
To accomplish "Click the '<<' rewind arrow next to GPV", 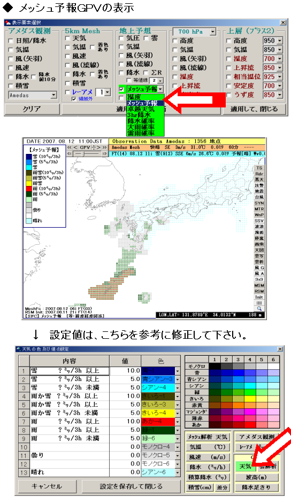I will [x=70, y=147].
